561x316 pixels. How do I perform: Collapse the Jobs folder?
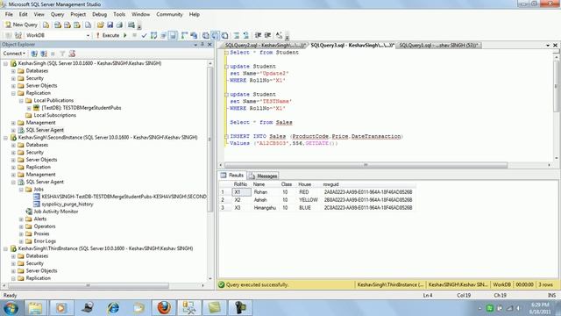[21, 190]
